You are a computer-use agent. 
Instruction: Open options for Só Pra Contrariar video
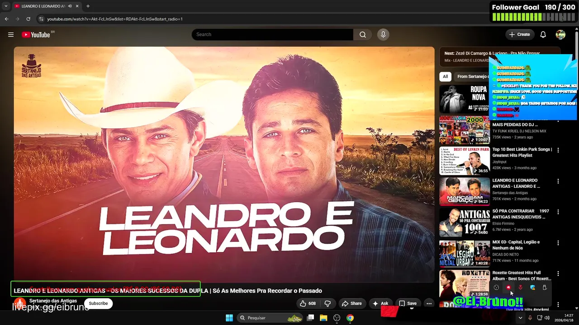point(558,212)
